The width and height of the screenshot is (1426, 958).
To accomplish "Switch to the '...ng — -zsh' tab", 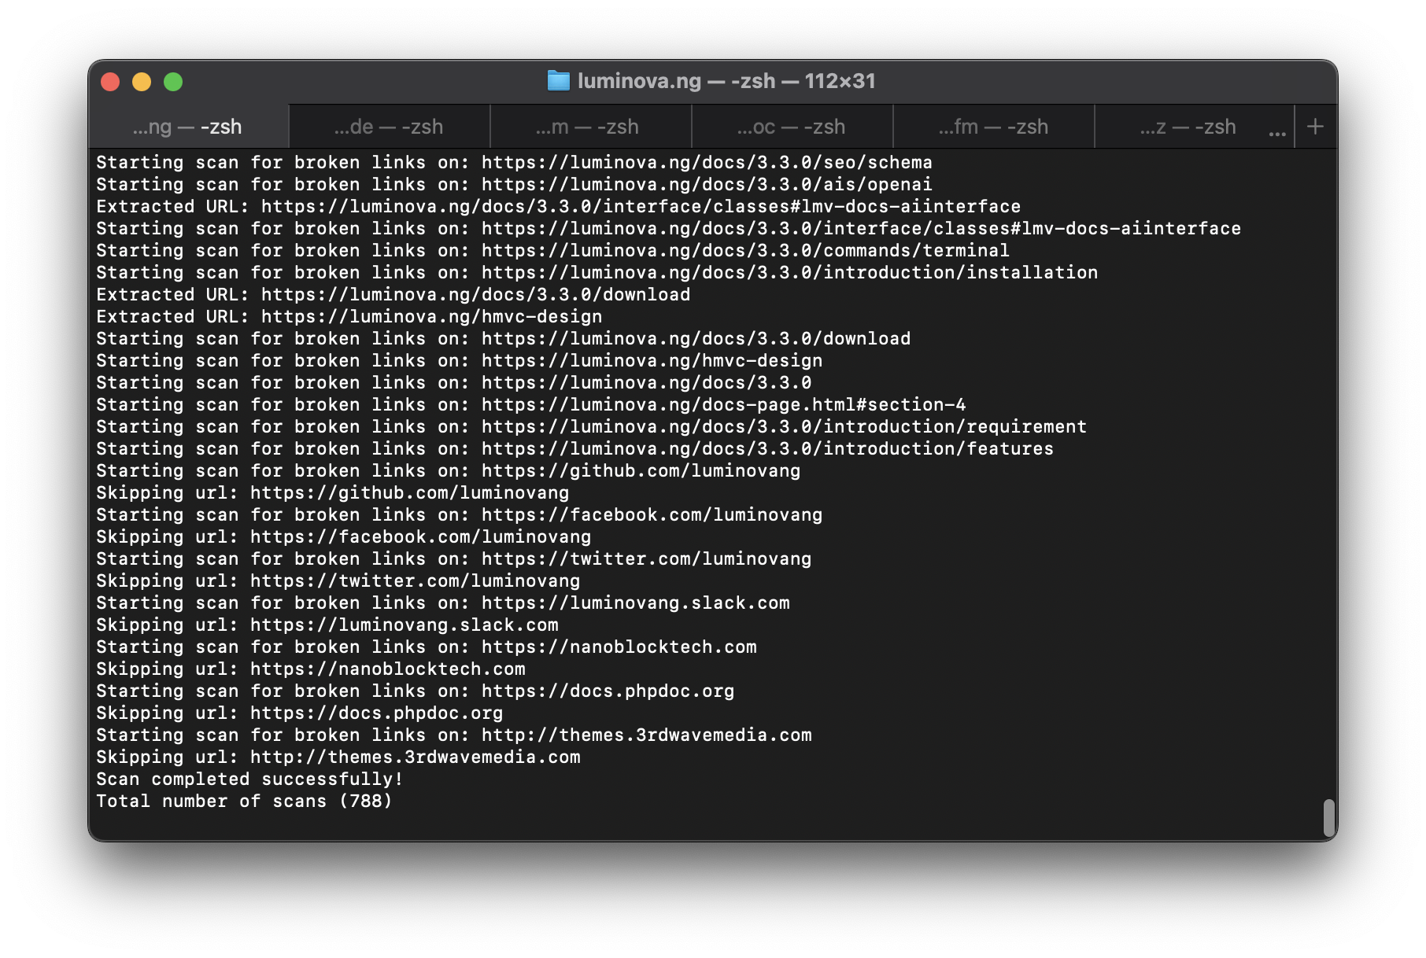I will 189,127.
